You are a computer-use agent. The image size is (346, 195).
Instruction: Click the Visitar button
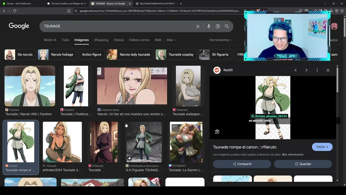322,147
